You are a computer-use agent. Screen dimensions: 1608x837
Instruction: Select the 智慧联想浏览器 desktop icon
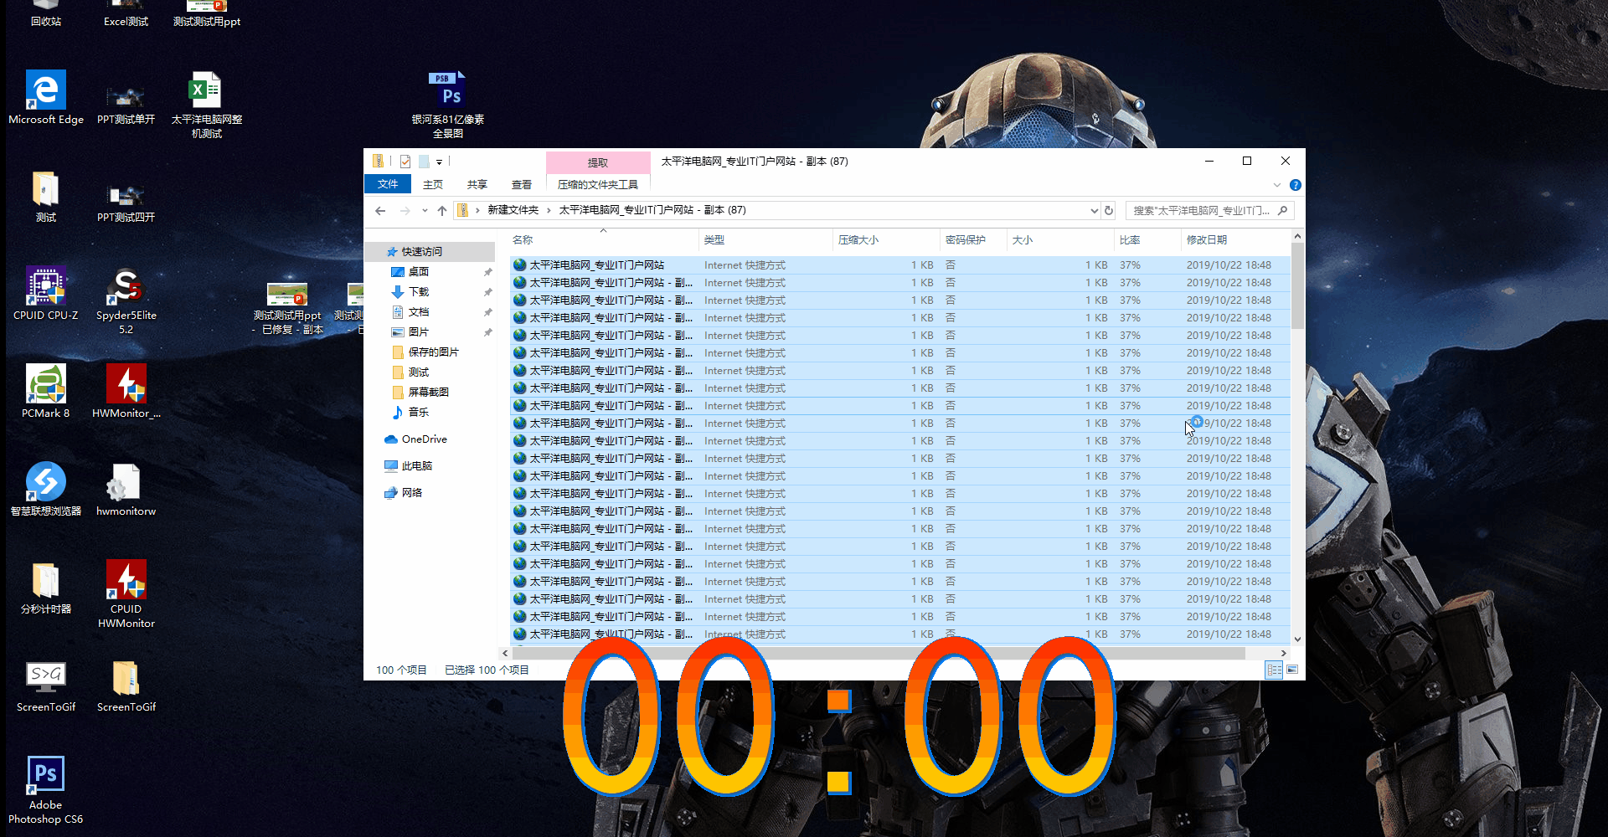(x=46, y=489)
